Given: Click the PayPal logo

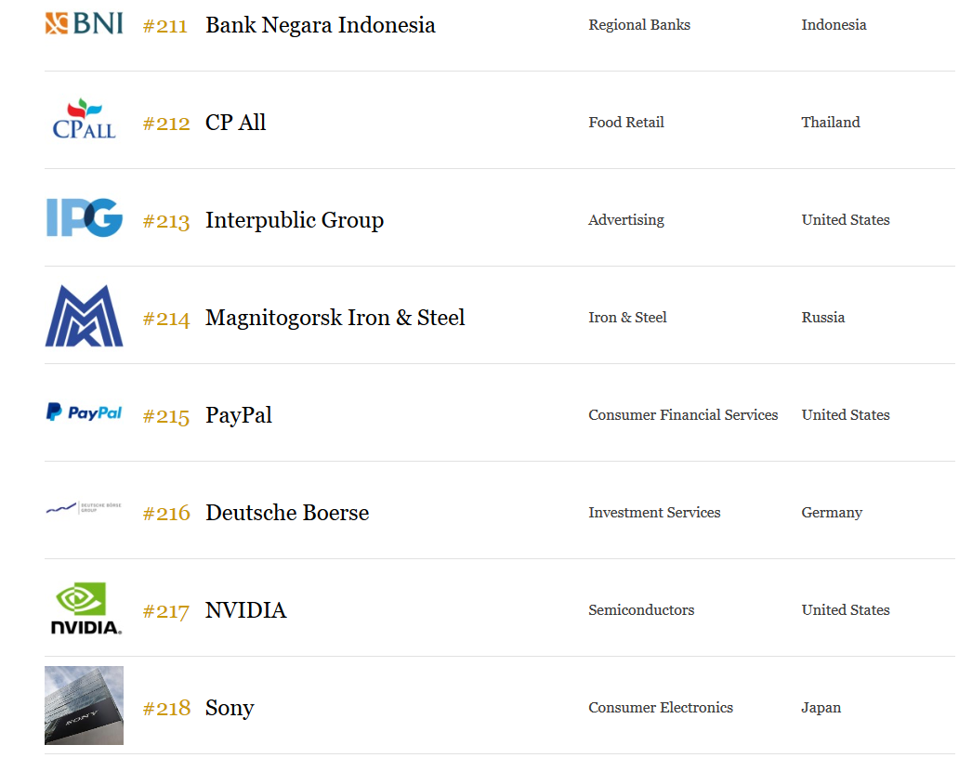Looking at the screenshot, I should [84, 412].
